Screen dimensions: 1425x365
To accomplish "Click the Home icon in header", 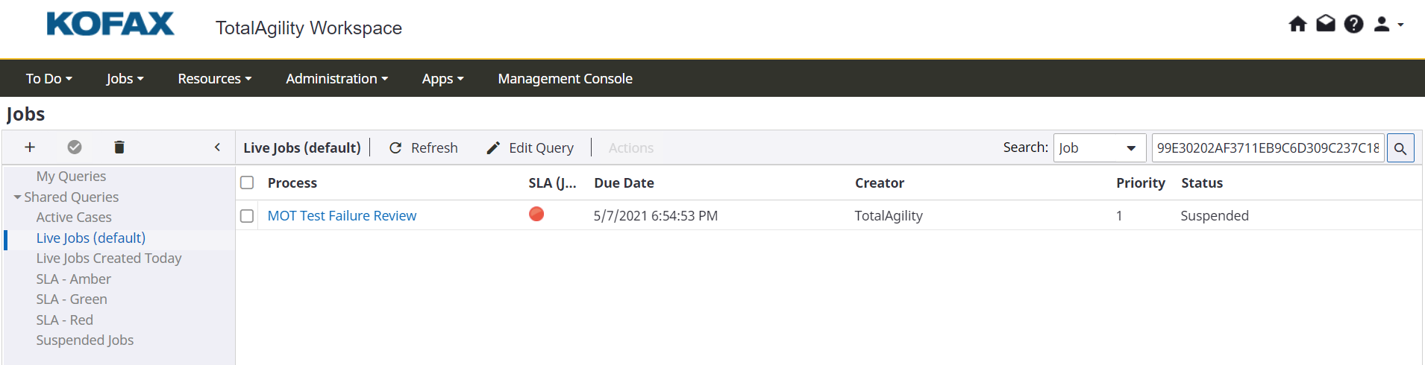I will point(1297,25).
